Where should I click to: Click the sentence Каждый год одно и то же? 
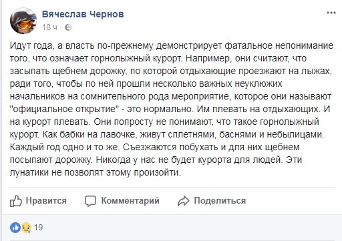63,148
